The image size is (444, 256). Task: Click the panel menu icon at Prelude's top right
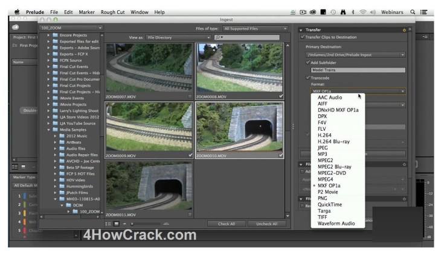[x=425, y=37]
